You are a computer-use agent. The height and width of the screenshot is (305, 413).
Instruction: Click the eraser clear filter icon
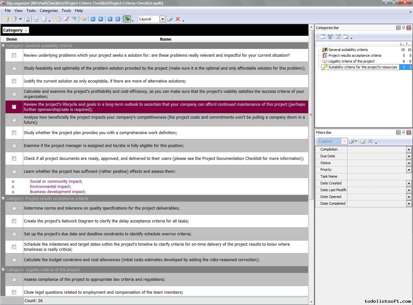pos(363,141)
